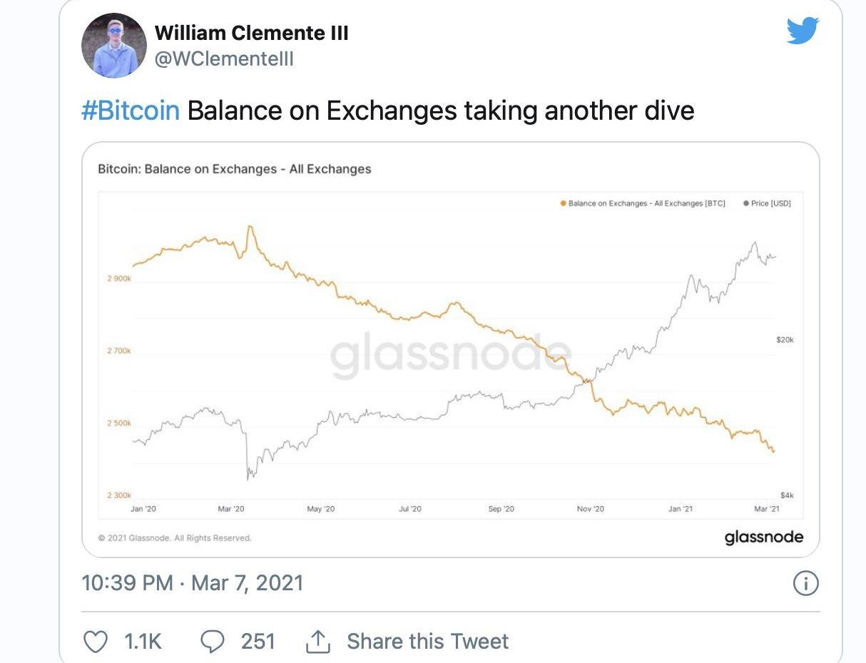Click the share upload arrow icon

[x=317, y=642]
